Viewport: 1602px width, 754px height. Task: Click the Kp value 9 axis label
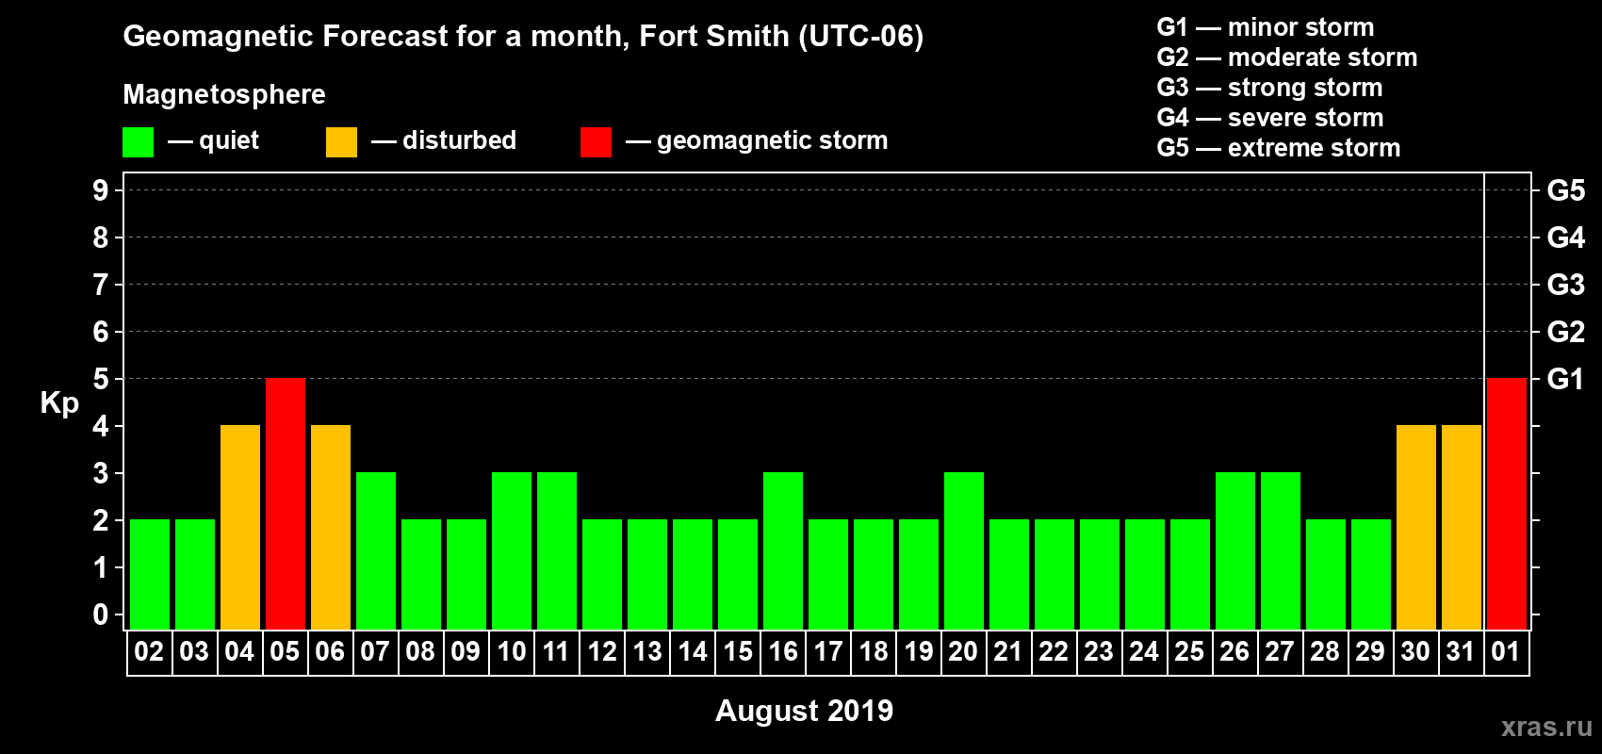[x=101, y=190]
